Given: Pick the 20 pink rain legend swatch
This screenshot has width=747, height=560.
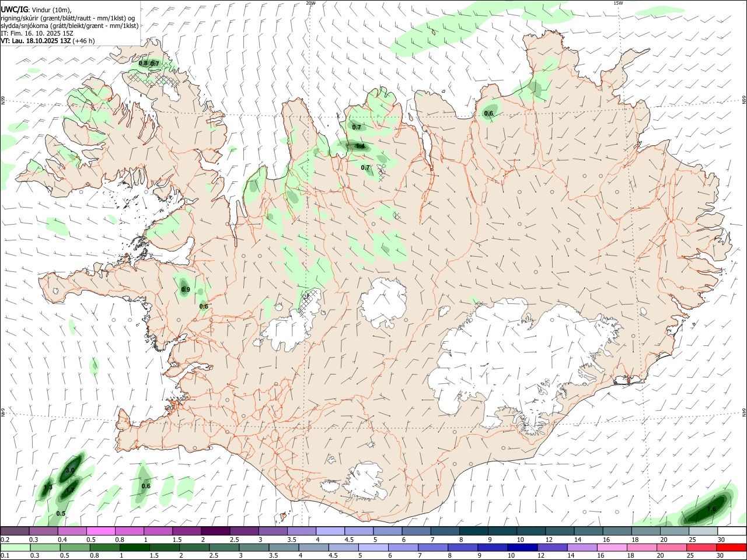Looking at the screenshot, I should (x=671, y=547).
